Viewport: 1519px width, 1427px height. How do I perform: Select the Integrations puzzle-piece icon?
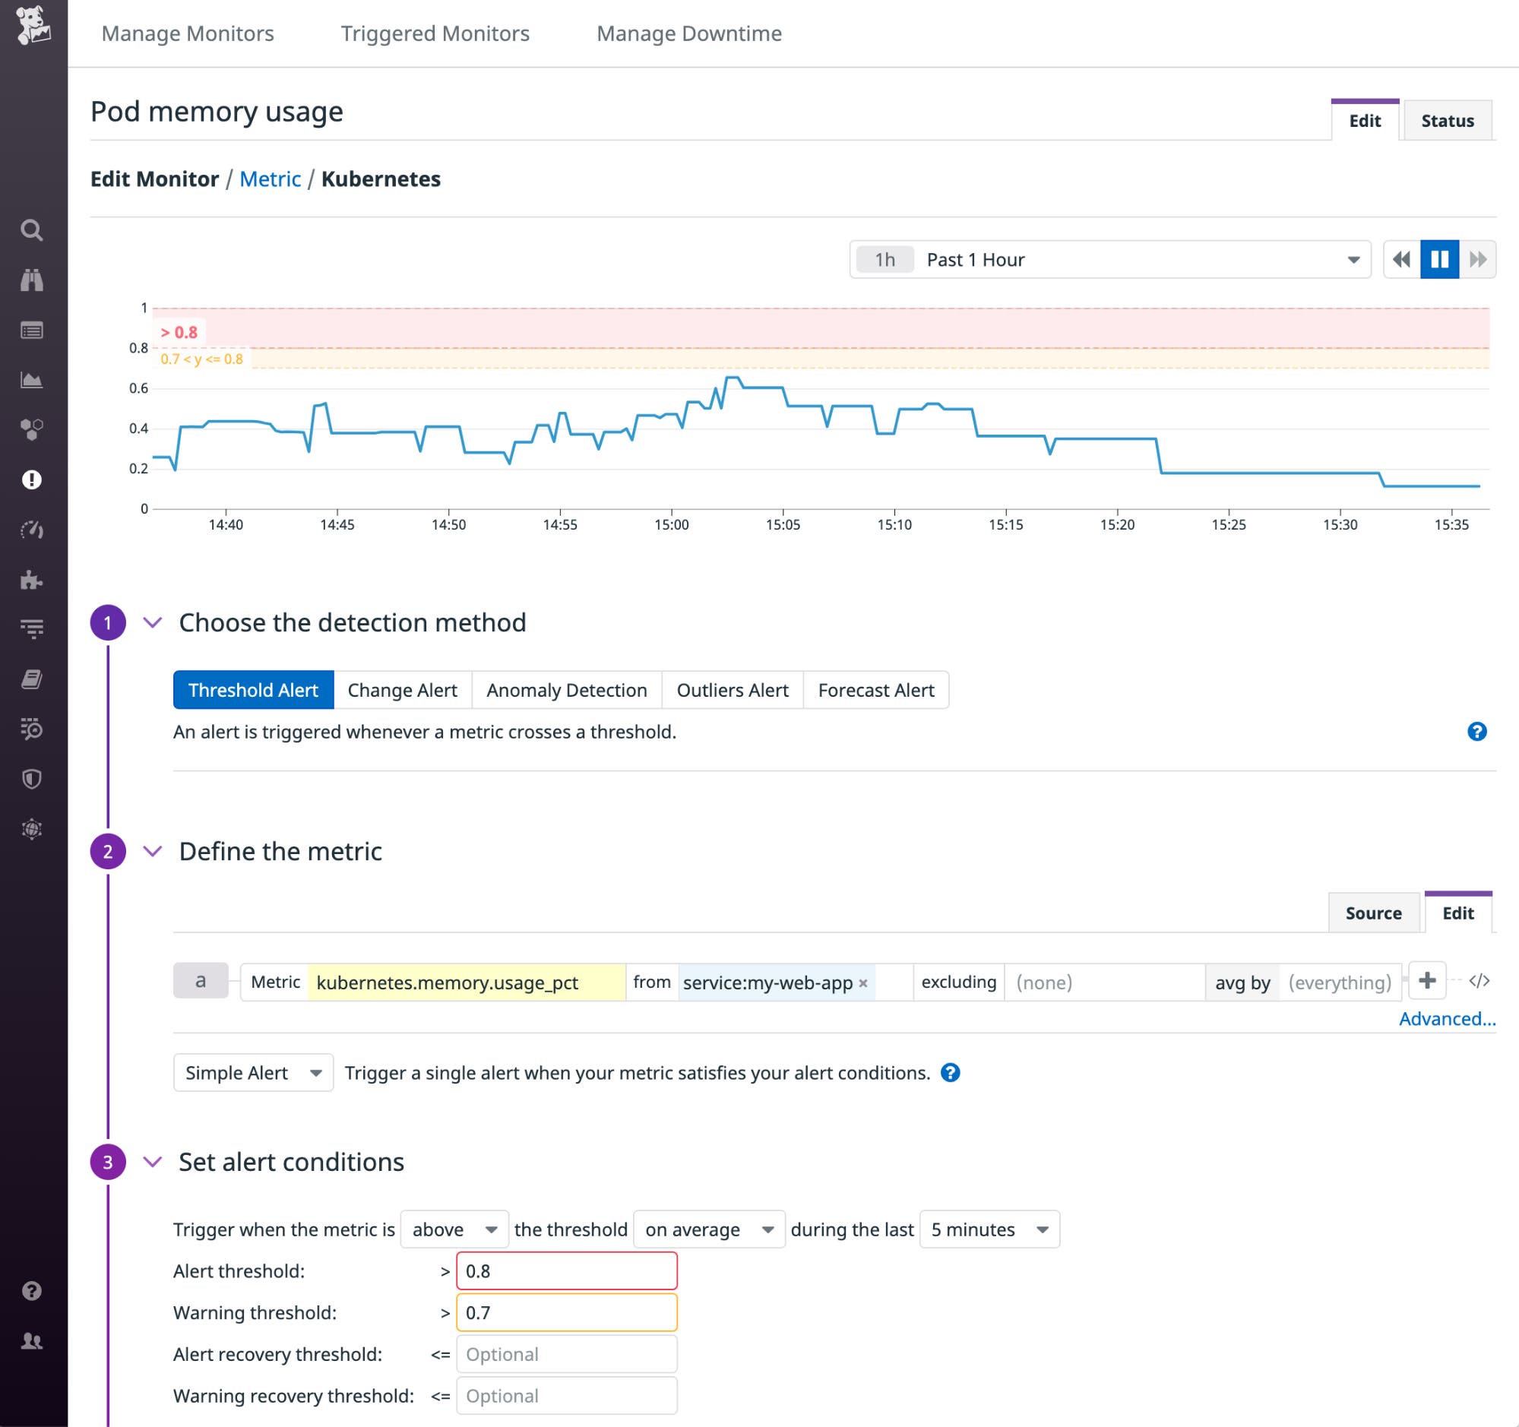pyautogui.click(x=32, y=580)
